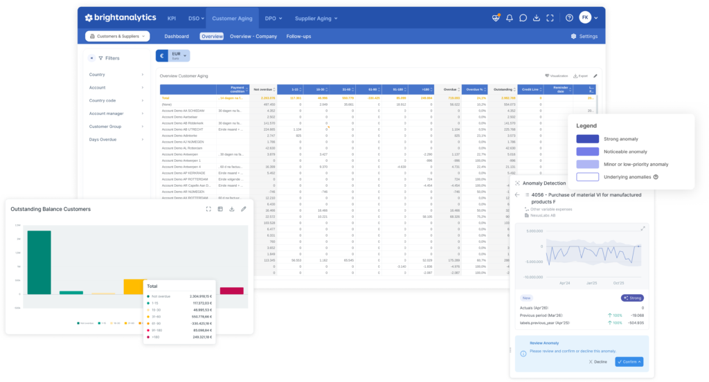Click the Export button
Screen dimensions: 709x382
[581, 76]
